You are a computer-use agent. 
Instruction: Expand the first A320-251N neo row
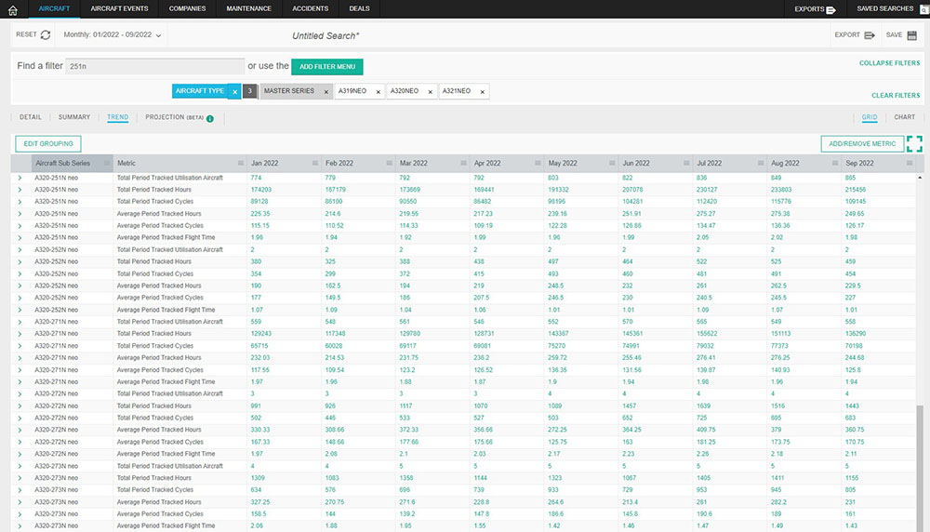tap(20, 177)
